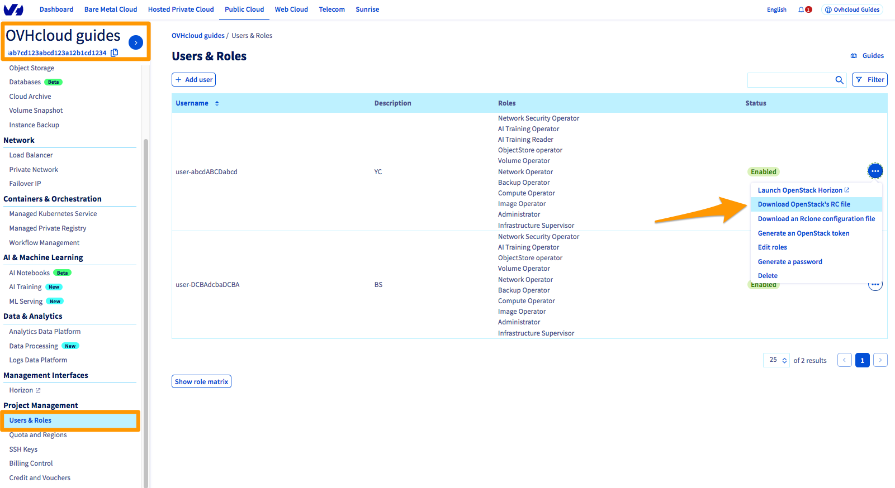Open Databases in sidebar

tap(25, 82)
